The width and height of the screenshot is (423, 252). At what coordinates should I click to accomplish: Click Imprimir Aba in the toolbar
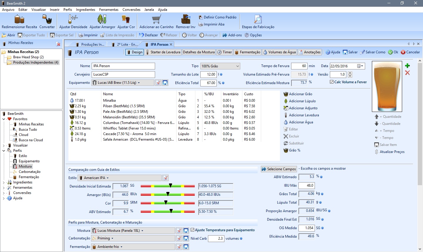click(211, 24)
